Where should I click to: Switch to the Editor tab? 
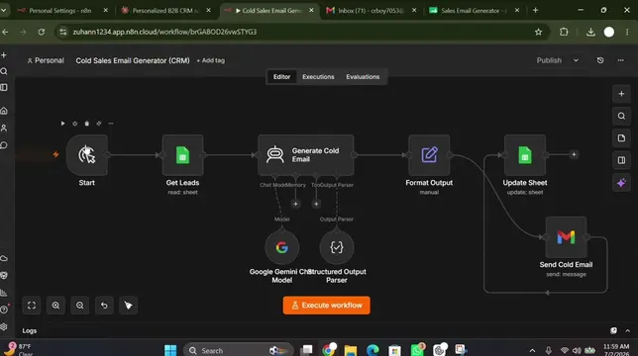tap(281, 77)
